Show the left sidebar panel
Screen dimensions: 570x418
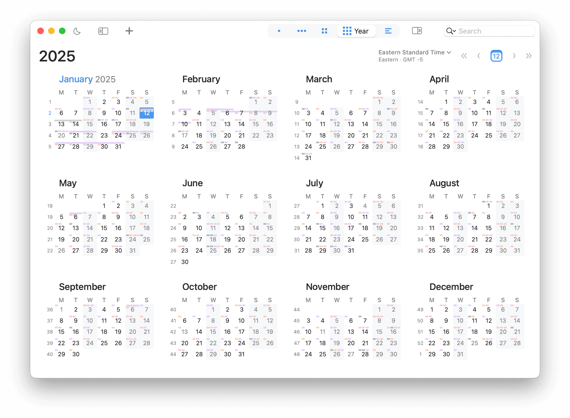coord(103,31)
